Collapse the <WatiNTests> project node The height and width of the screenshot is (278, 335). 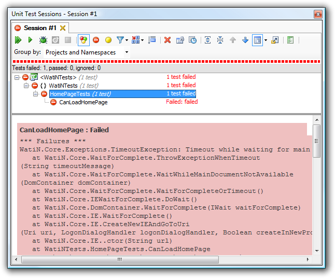click(x=17, y=77)
